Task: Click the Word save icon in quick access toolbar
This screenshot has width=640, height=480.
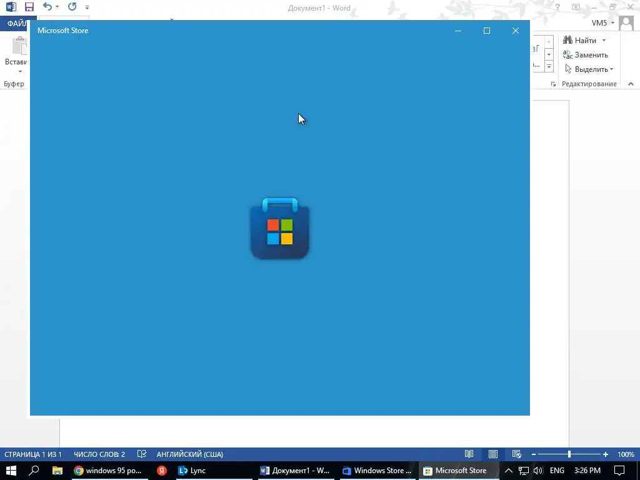Action: coord(29,7)
